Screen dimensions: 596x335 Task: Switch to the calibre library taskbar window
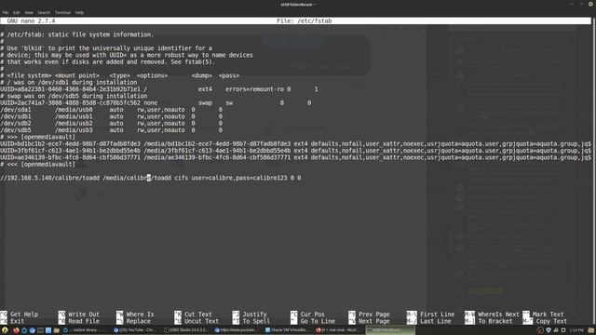pyautogui.click(x=85, y=330)
